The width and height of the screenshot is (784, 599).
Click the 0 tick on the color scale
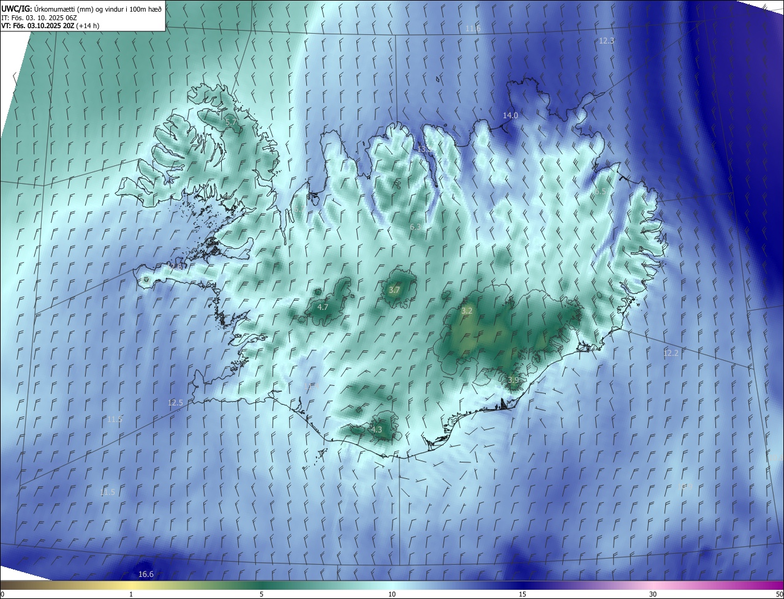(x=2, y=594)
